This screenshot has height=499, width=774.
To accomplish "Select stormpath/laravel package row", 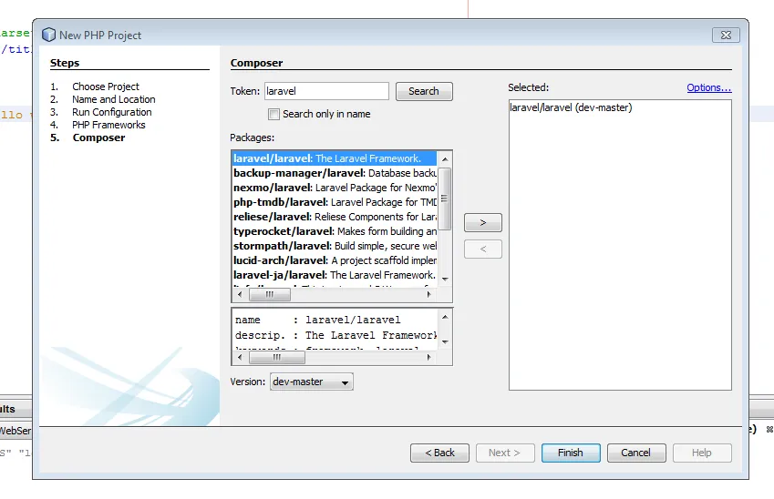I will (335, 246).
